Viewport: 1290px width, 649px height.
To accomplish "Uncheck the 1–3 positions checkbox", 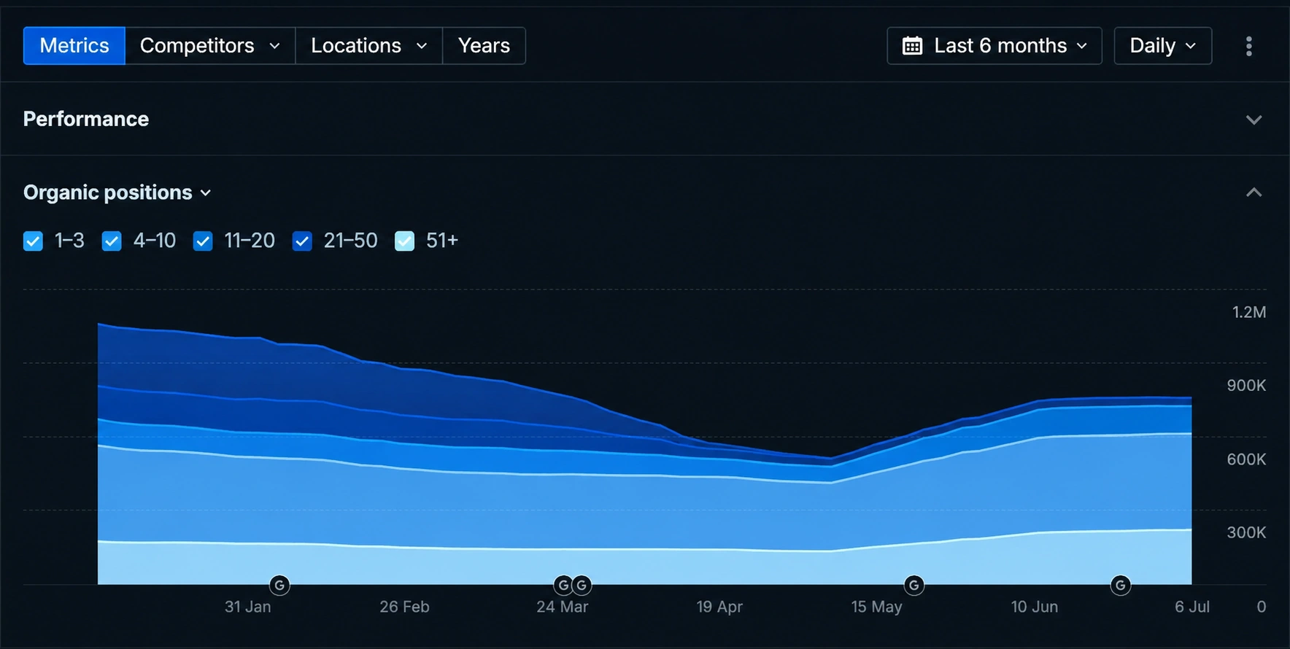I will tap(33, 241).
